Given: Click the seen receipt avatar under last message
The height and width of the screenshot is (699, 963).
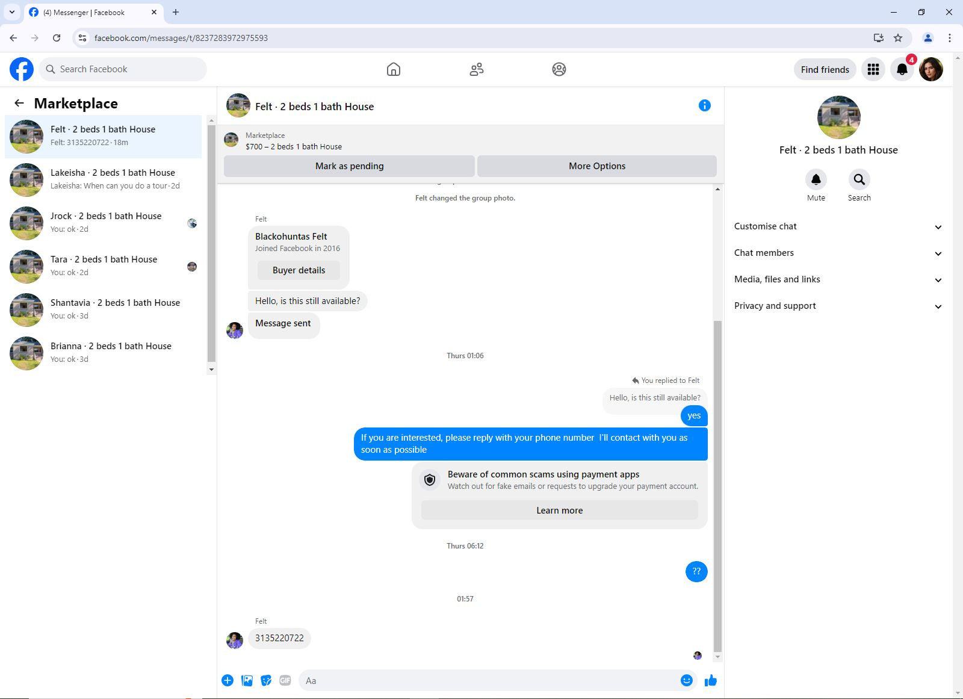Looking at the screenshot, I should coord(698,656).
